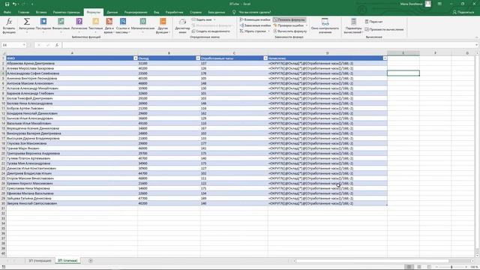The width and height of the screenshot is (480, 270).
Task: Click the vertical scrollbar down arrow
Action: (x=477, y=256)
